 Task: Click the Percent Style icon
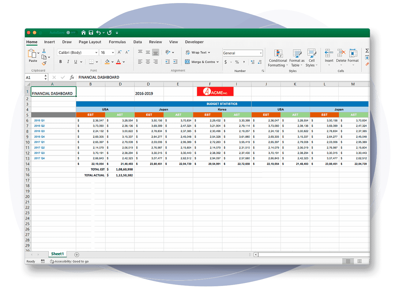coord(236,62)
